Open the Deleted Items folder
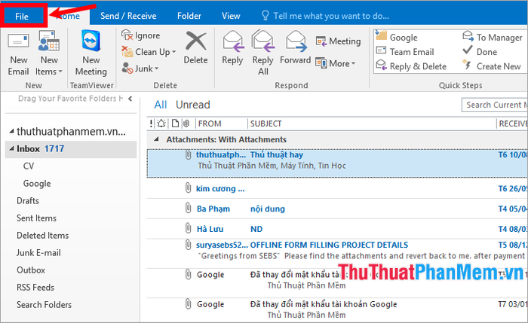Image resolution: width=528 pixels, height=323 pixels. tap(42, 235)
